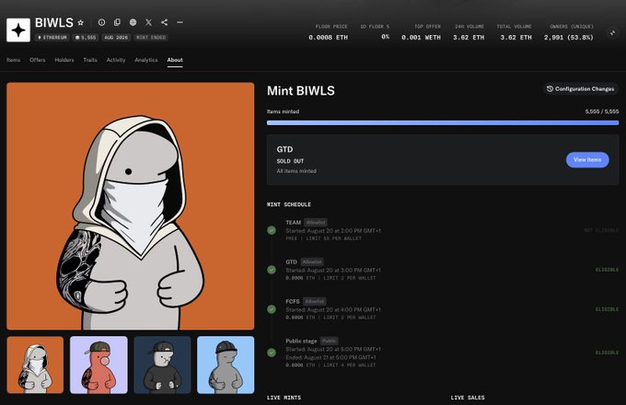
Task: Open the more options ellipsis menu
Action: pos(180,22)
